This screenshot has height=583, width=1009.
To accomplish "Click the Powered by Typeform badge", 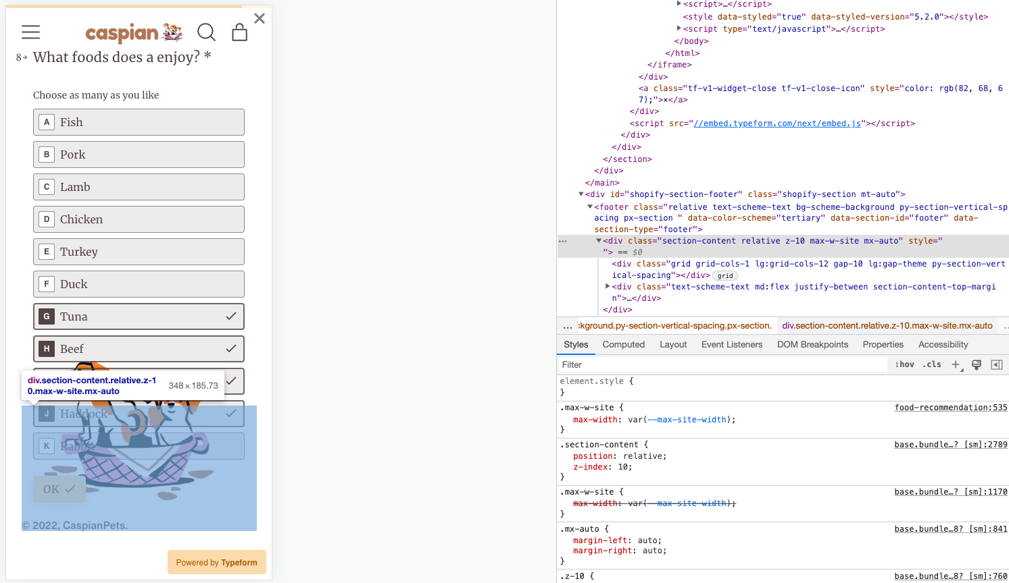I will [x=217, y=562].
